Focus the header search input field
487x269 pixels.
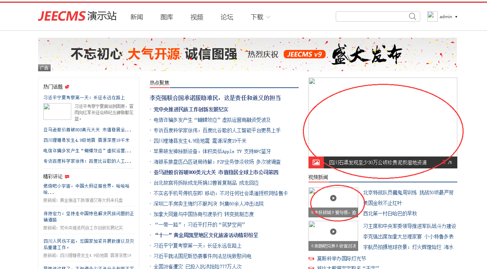[x=372, y=16]
